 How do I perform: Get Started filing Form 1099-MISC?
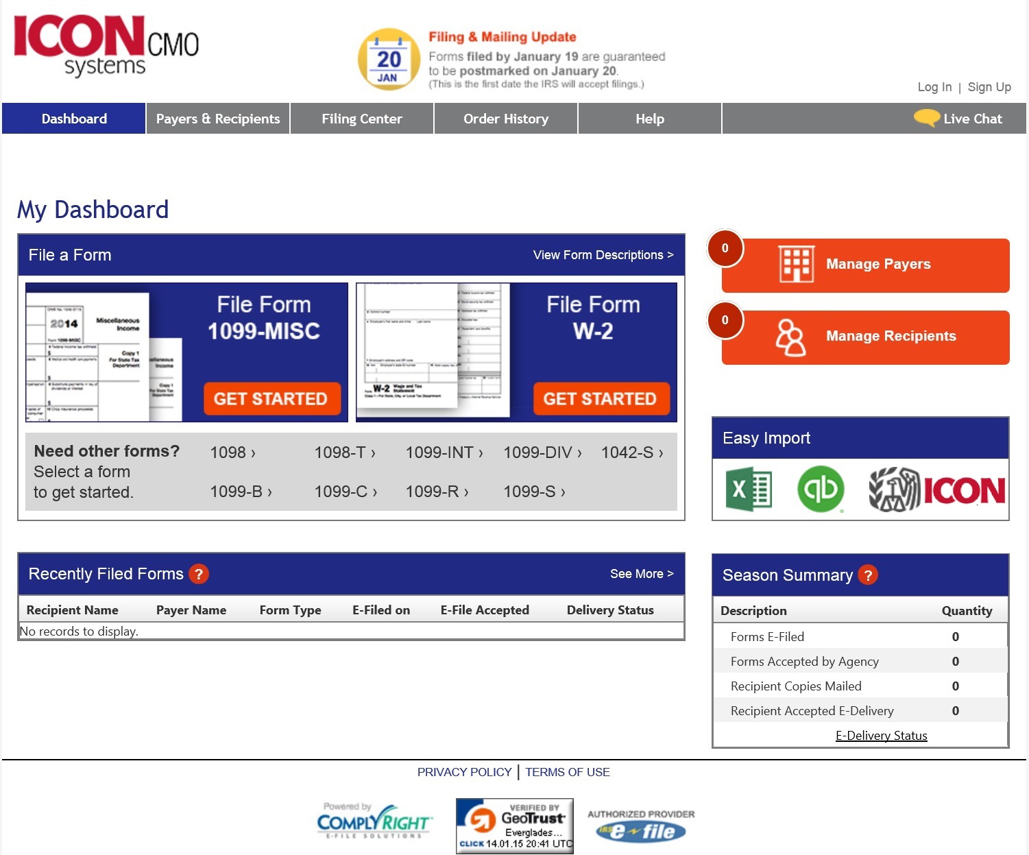point(271,398)
